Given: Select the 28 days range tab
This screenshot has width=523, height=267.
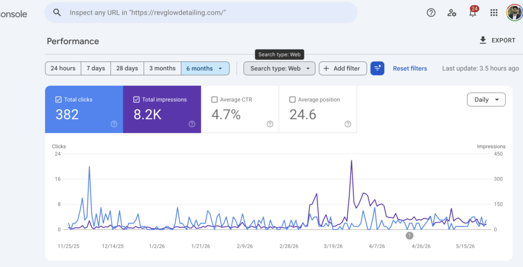Looking at the screenshot, I should [x=127, y=68].
